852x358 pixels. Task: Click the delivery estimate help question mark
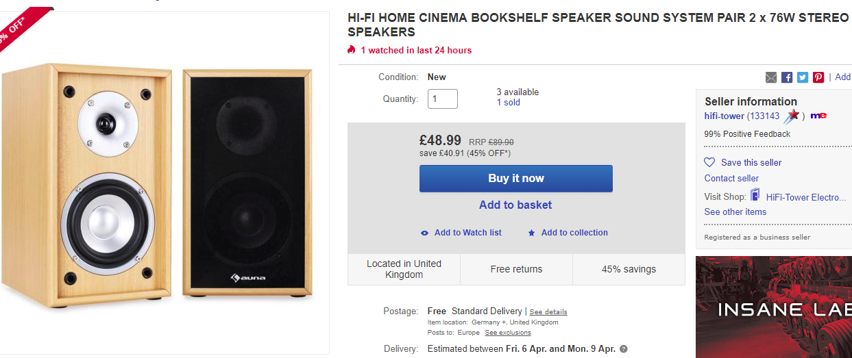623,349
